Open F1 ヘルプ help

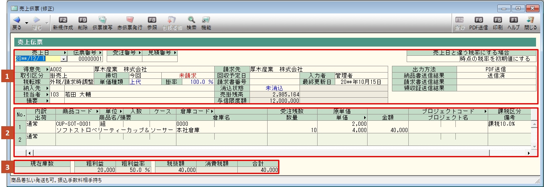(513, 23)
